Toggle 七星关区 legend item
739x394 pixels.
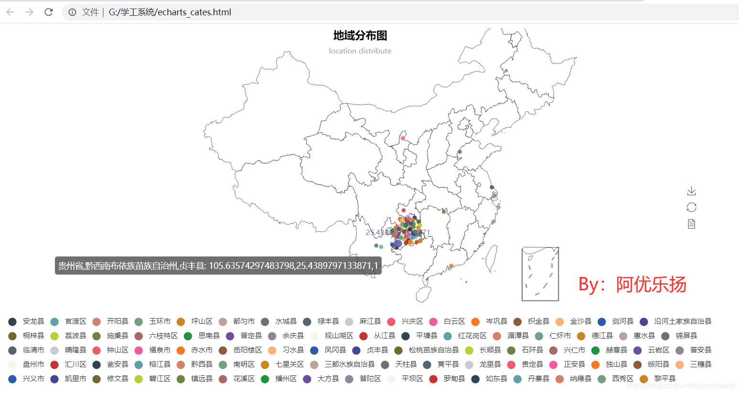[x=282, y=364]
